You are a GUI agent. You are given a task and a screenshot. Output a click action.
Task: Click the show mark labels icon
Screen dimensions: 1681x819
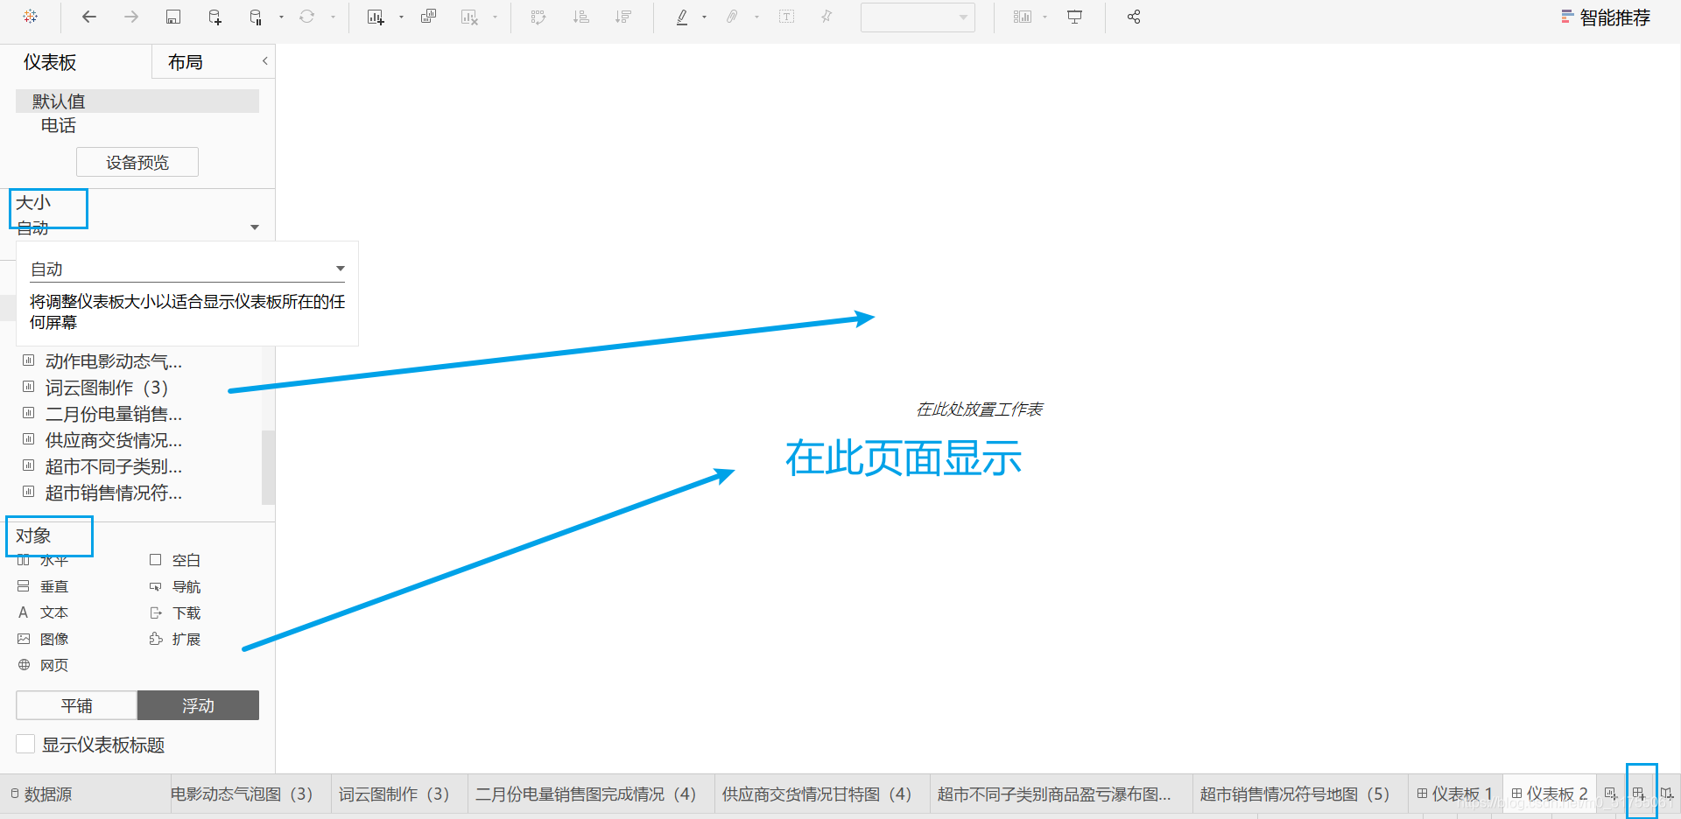[787, 17]
